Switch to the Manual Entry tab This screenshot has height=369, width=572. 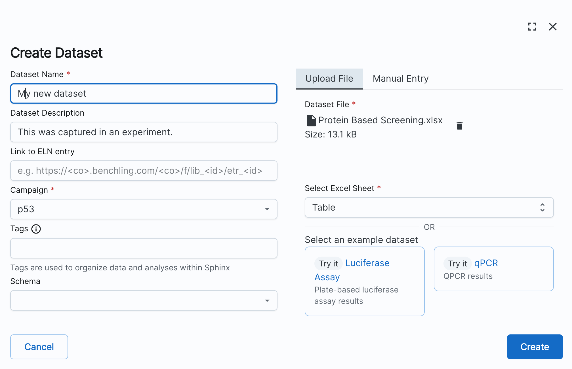[400, 79]
